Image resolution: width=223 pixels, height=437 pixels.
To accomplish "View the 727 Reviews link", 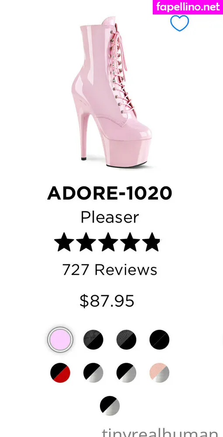I will coord(110,270).
